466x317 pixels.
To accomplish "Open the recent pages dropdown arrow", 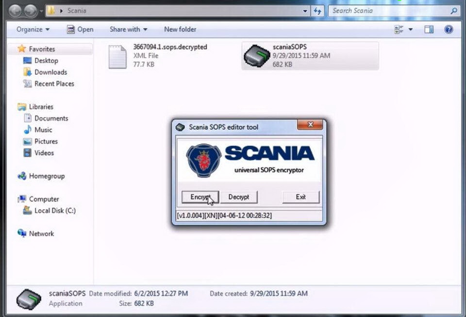I will pyautogui.click(x=41, y=11).
